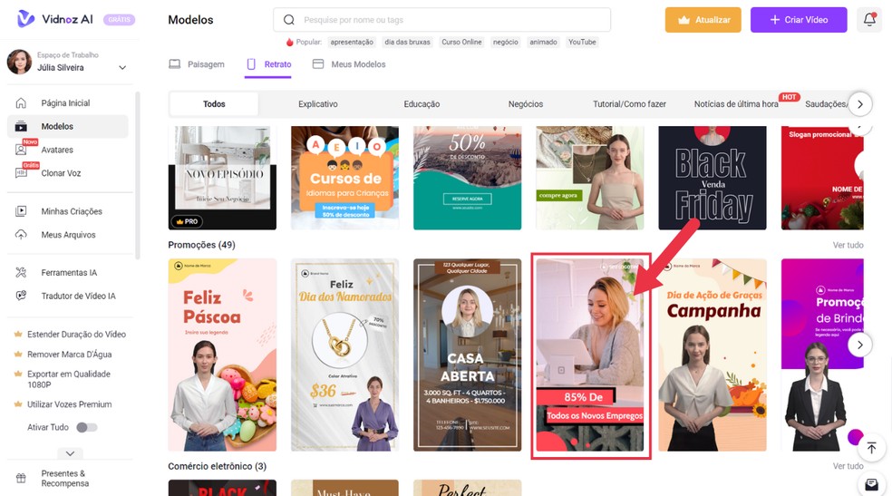Click the Clonar Voz icon
The image size is (892, 496).
pos(21,173)
